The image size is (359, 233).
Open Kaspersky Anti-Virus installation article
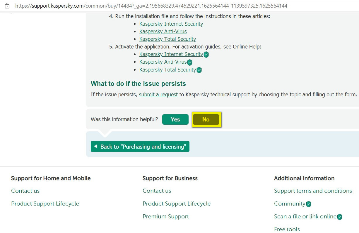coord(163,32)
